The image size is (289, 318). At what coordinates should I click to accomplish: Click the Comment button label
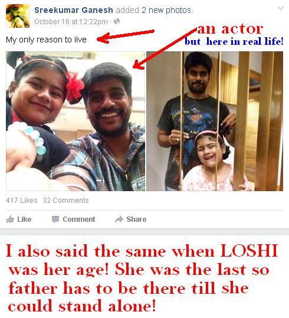click(78, 219)
